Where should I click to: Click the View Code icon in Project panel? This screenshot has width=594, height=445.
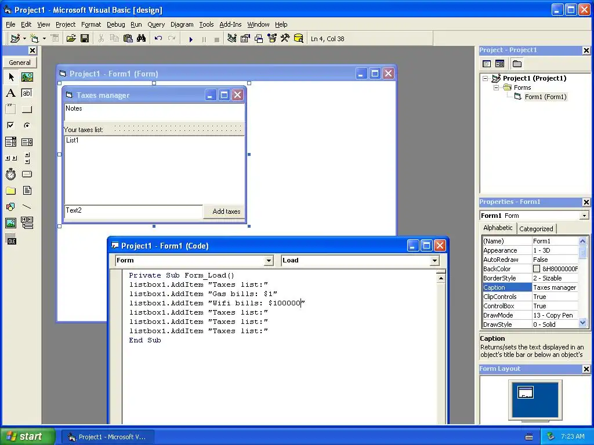(x=487, y=64)
